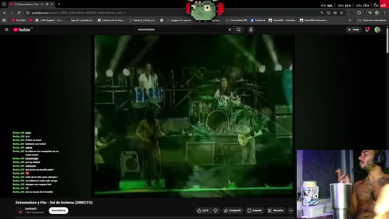Click chat message 'te hice un host!'

[x=33, y=140]
